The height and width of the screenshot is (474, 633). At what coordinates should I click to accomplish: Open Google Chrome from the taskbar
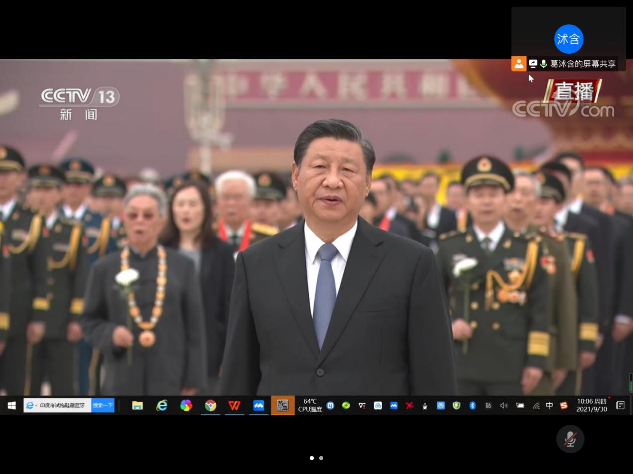click(x=211, y=405)
